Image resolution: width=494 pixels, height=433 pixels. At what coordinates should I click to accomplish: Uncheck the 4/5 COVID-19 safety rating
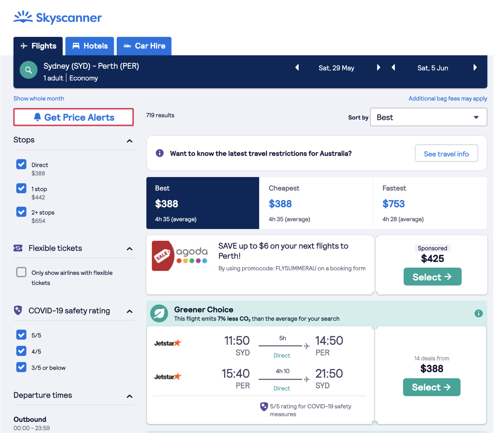tap(21, 351)
